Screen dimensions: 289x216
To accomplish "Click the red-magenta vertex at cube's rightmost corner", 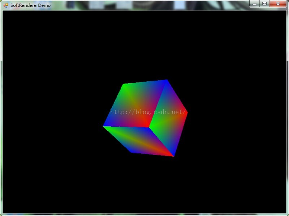I will point(187,112).
